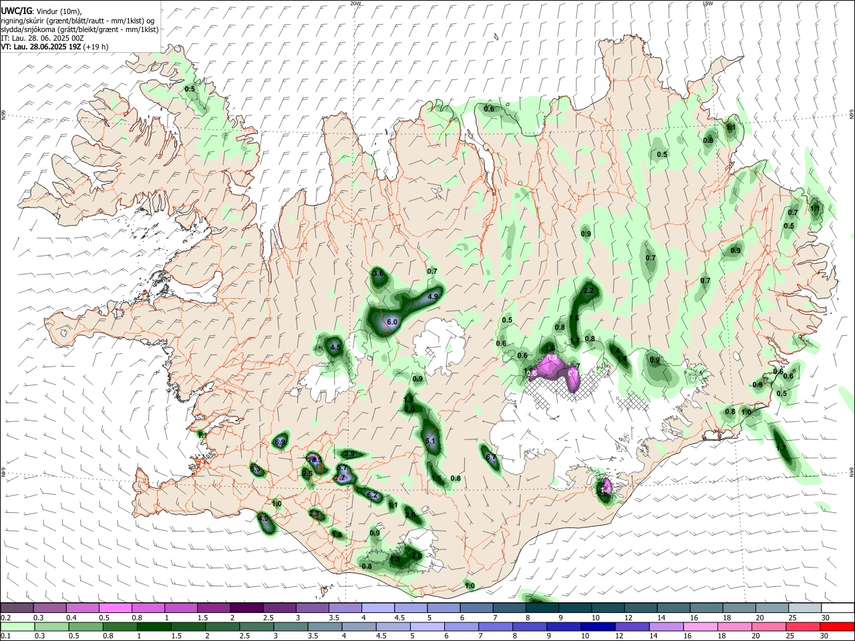Click the 'rigning/skúrir' legend description line
This screenshot has height=641, width=855.
point(77,21)
